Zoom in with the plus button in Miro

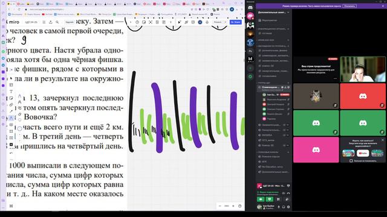[x=233, y=206]
